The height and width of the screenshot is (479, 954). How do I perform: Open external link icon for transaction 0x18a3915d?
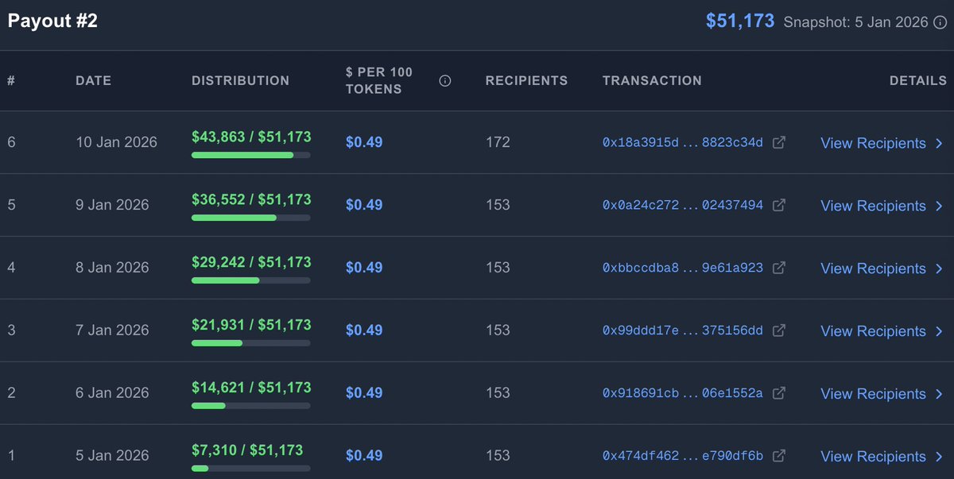pyautogui.click(x=780, y=143)
